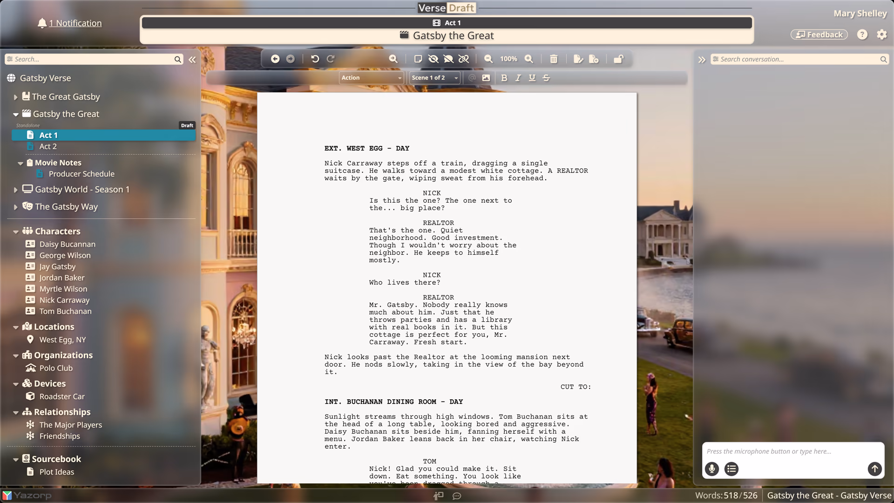Zoom in with the plus magnifier
This screenshot has width=894, height=503.
point(529,59)
